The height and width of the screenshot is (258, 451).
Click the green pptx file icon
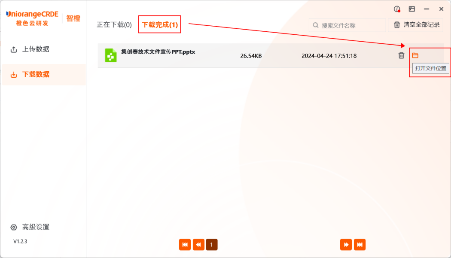(111, 55)
